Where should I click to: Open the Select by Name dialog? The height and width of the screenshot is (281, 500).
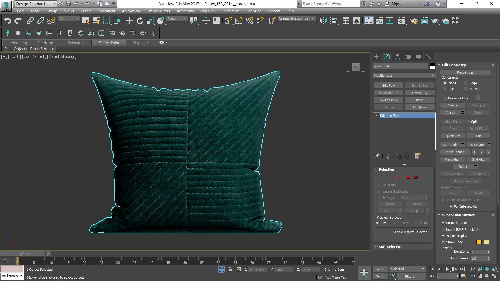click(96, 21)
